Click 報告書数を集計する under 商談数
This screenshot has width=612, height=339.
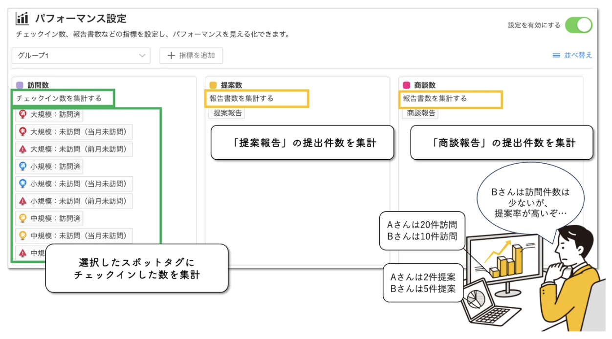point(435,98)
